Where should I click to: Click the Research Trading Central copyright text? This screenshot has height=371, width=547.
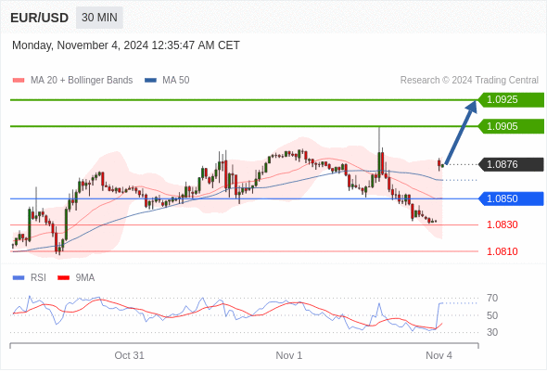click(469, 81)
